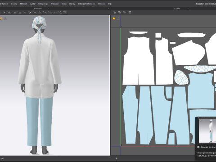This screenshot has width=216, height=162.
Task: Select the white collar piece above coat back
Action: point(139,32)
